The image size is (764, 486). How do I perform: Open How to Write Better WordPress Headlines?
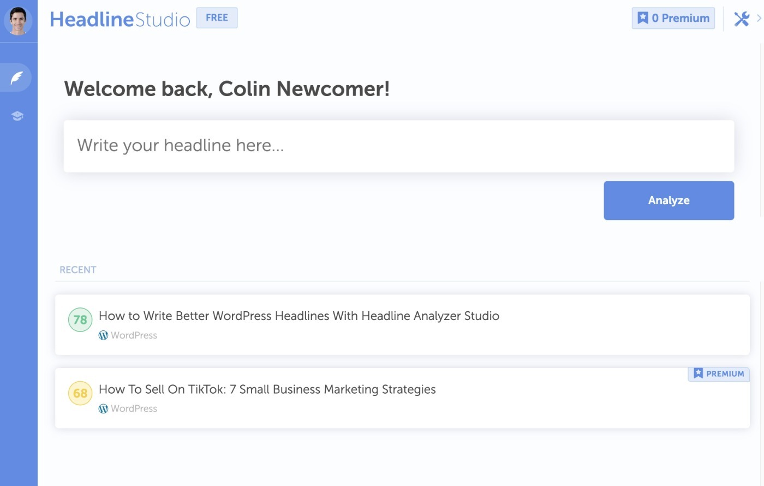tap(299, 316)
